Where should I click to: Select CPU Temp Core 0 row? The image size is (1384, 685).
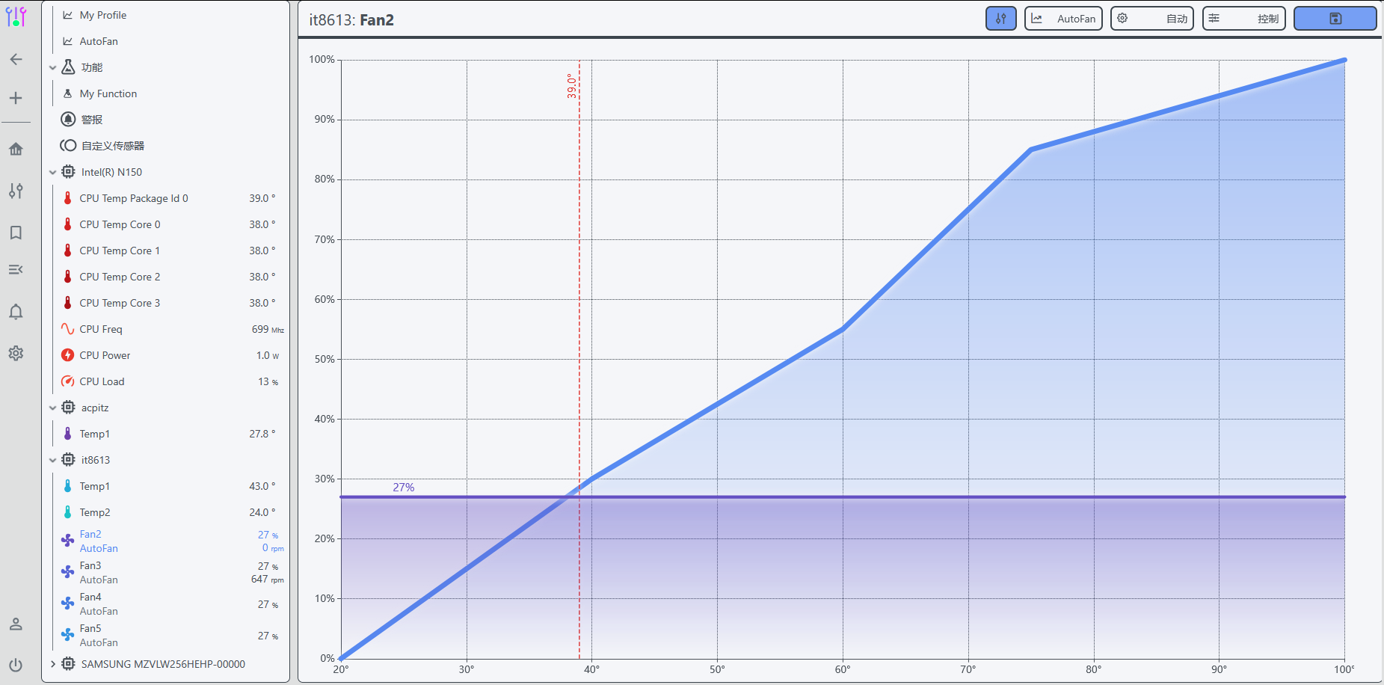(170, 224)
